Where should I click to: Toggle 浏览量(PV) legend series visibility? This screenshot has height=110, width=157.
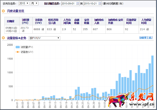[x=24, y=47]
